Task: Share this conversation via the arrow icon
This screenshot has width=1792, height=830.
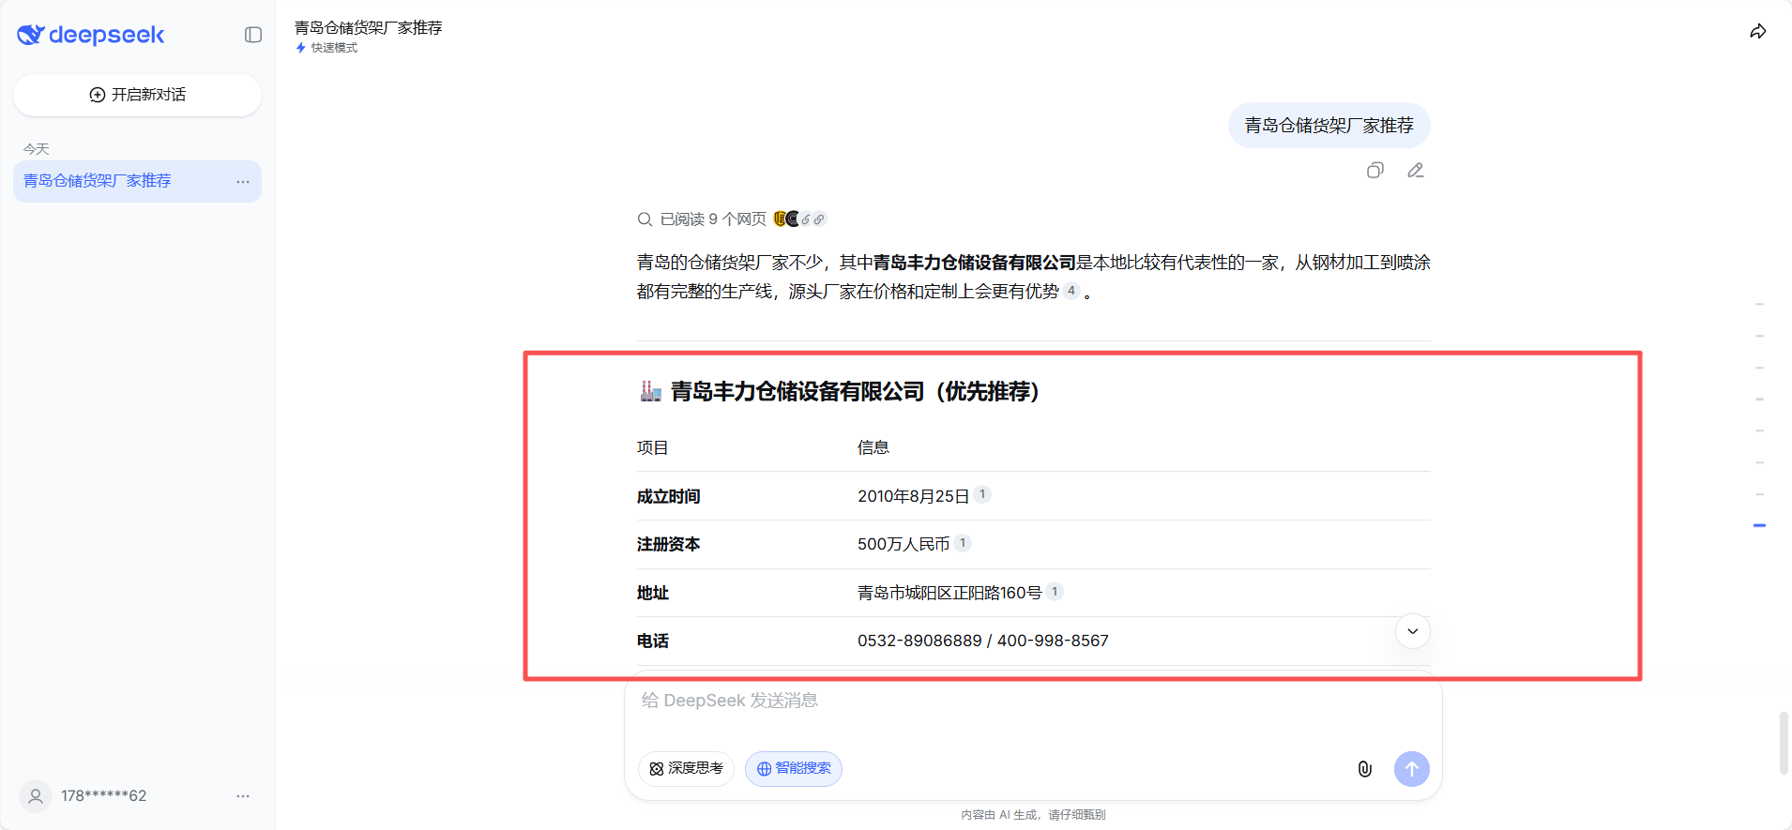Action: (x=1758, y=32)
